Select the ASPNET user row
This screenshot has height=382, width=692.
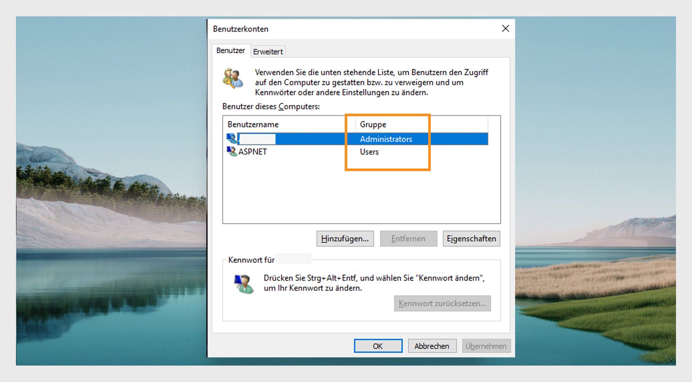pos(357,152)
